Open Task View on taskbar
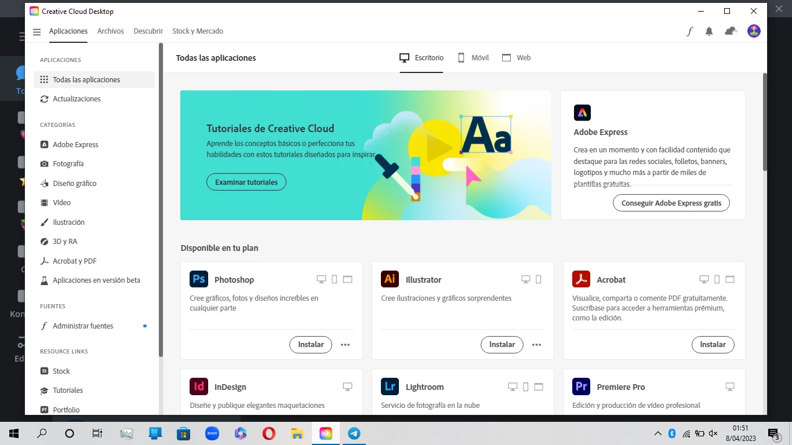Screen dimensions: 792x445 tap(97, 433)
